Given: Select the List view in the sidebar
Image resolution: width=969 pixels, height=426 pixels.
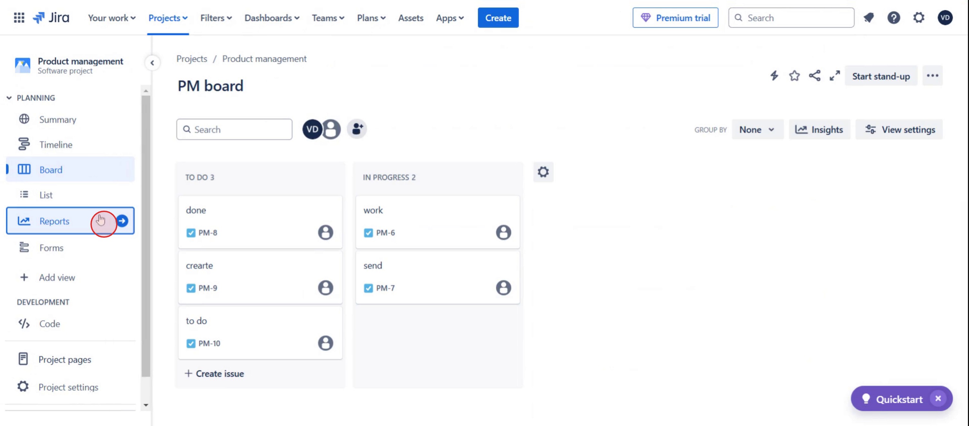Looking at the screenshot, I should 46,195.
